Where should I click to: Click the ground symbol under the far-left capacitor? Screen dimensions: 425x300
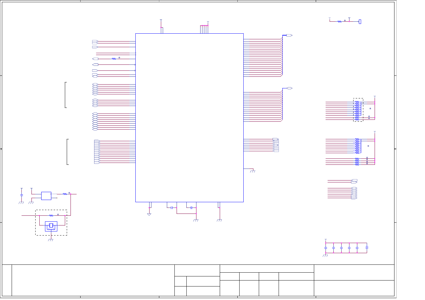click(21, 203)
